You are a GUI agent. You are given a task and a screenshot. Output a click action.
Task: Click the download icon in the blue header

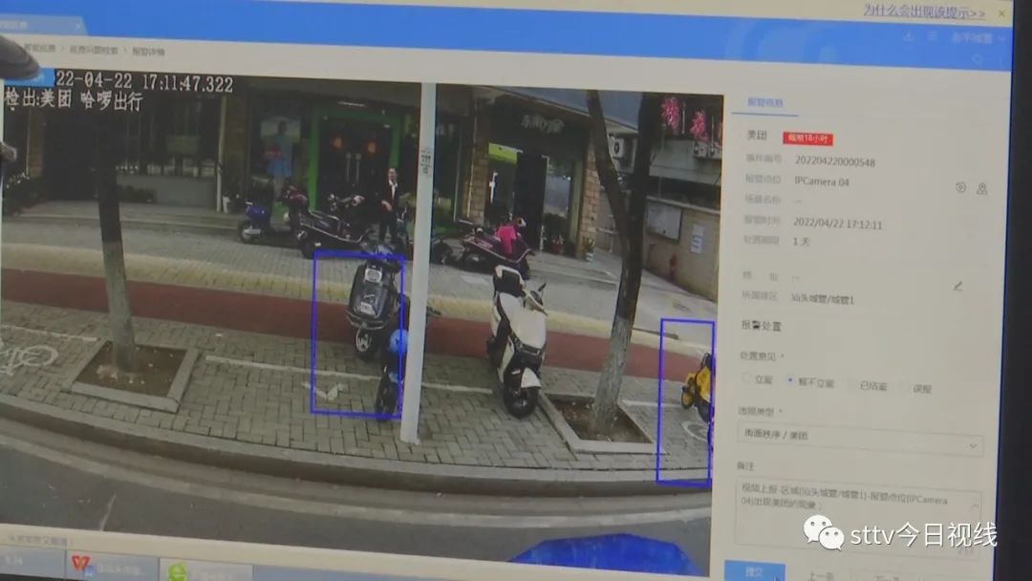tap(909, 36)
